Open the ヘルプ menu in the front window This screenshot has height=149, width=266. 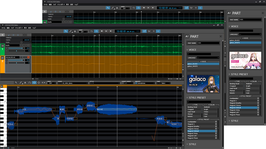[x=34, y=28]
